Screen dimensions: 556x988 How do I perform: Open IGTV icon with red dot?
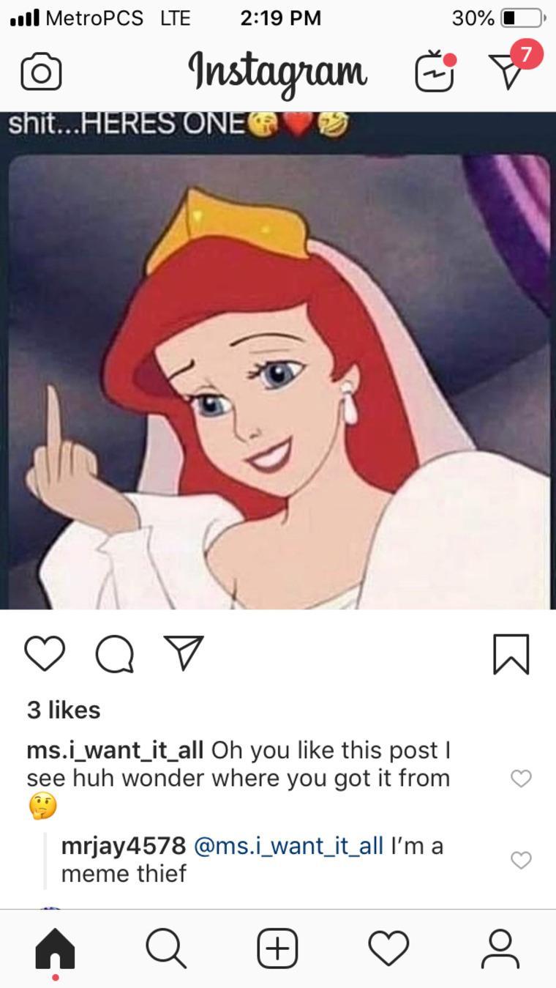click(x=435, y=71)
